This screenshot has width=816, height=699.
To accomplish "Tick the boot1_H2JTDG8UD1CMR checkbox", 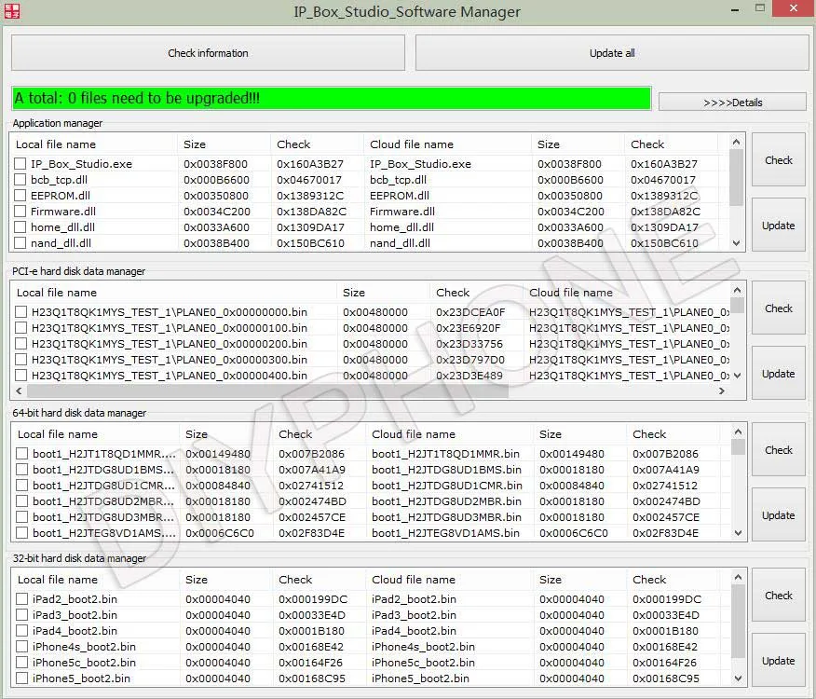I will pos(21,486).
